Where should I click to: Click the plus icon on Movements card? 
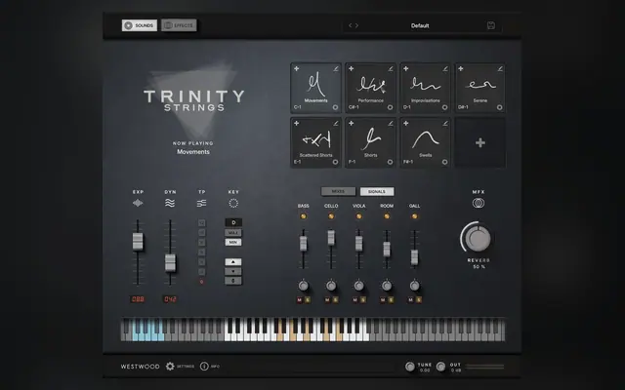[297, 69]
